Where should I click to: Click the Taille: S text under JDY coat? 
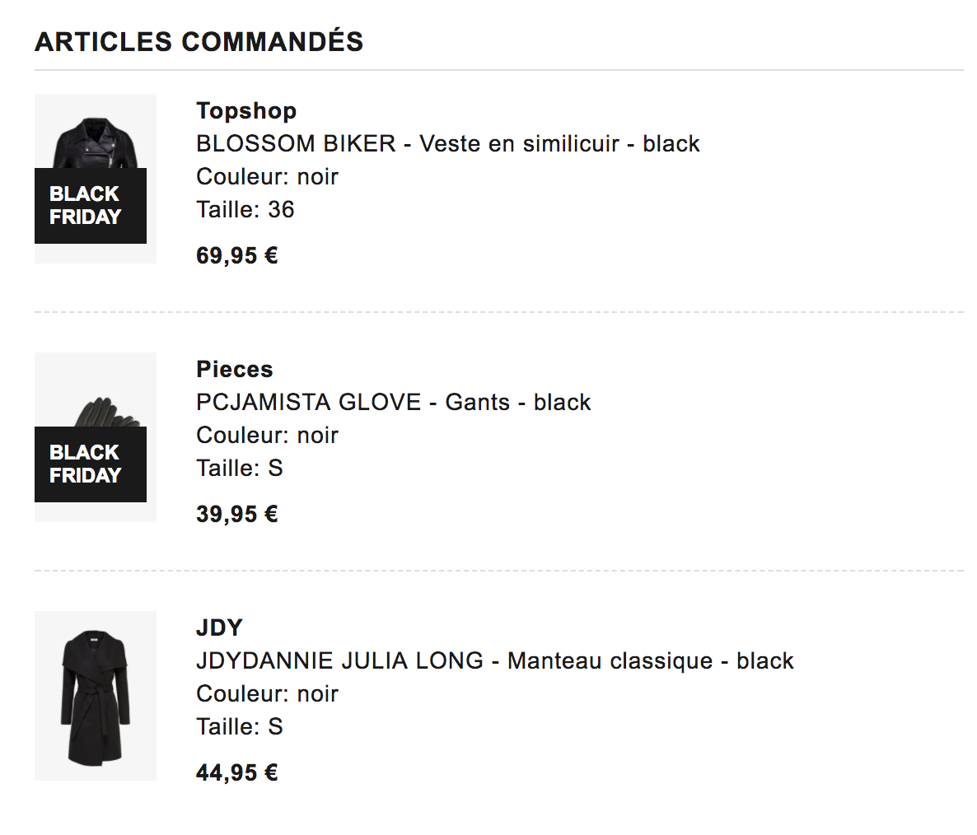click(x=240, y=726)
